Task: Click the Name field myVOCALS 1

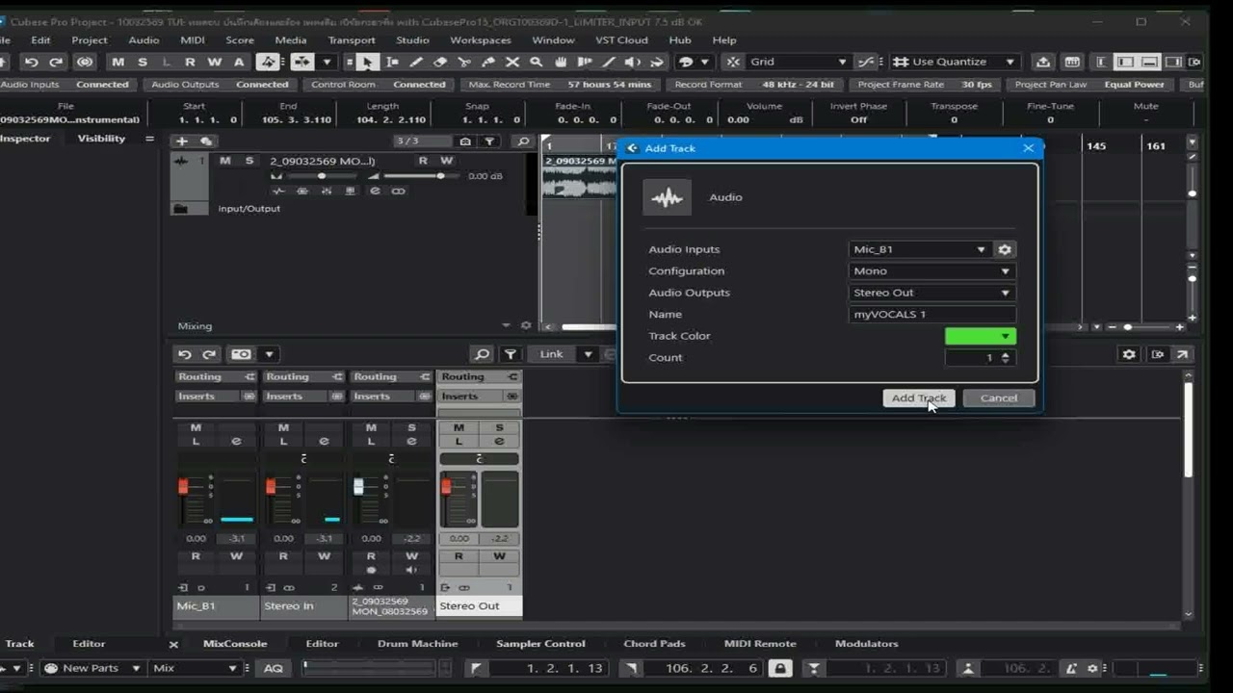Action: pos(931,314)
